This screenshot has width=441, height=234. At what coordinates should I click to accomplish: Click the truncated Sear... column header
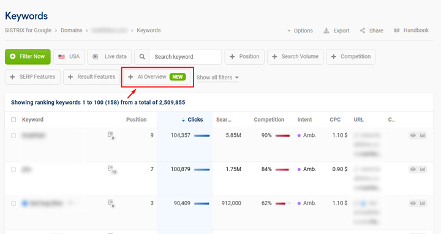pyautogui.click(x=224, y=120)
